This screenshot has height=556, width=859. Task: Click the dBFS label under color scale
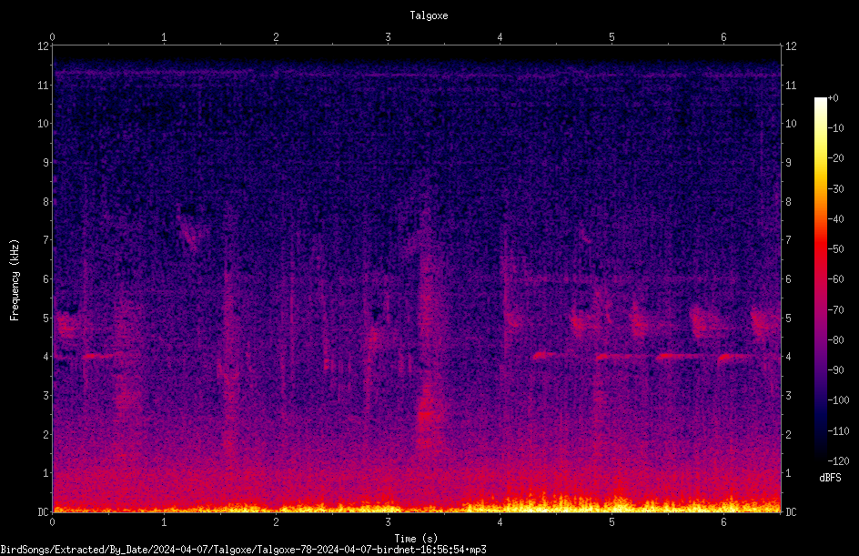tap(830, 478)
